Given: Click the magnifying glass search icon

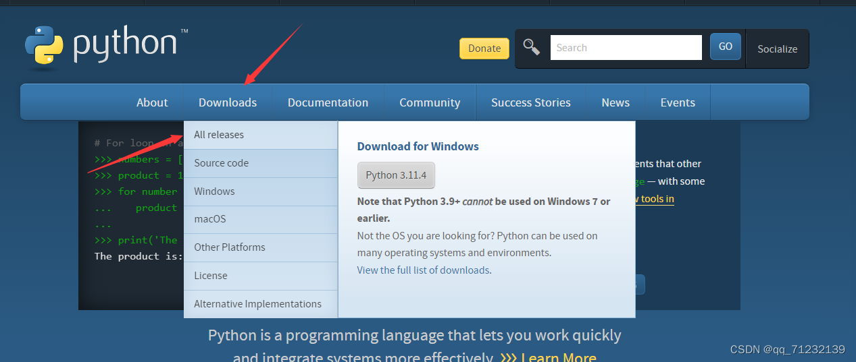Looking at the screenshot, I should coord(532,47).
